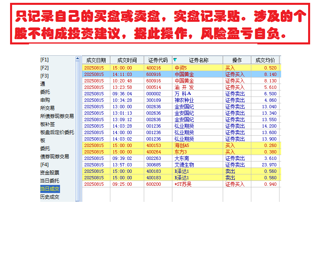Image resolution: width=321 pixels, height=260 pixels.
Task: Select the 中资5 row name
Action: tap(181, 68)
